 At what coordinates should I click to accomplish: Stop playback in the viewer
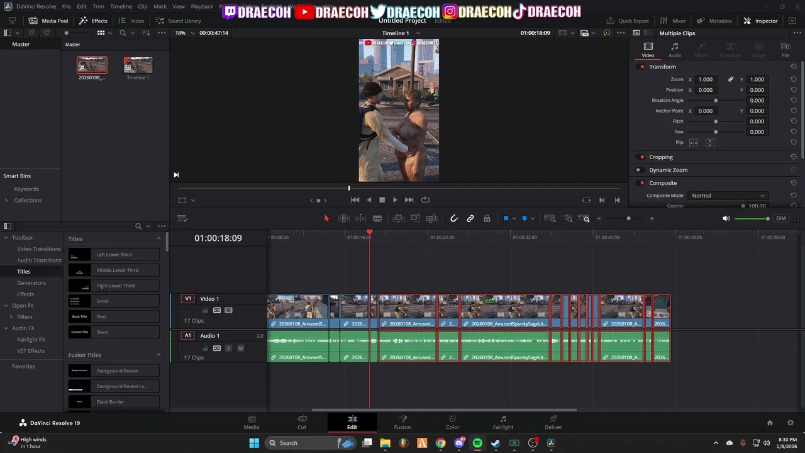[382, 200]
